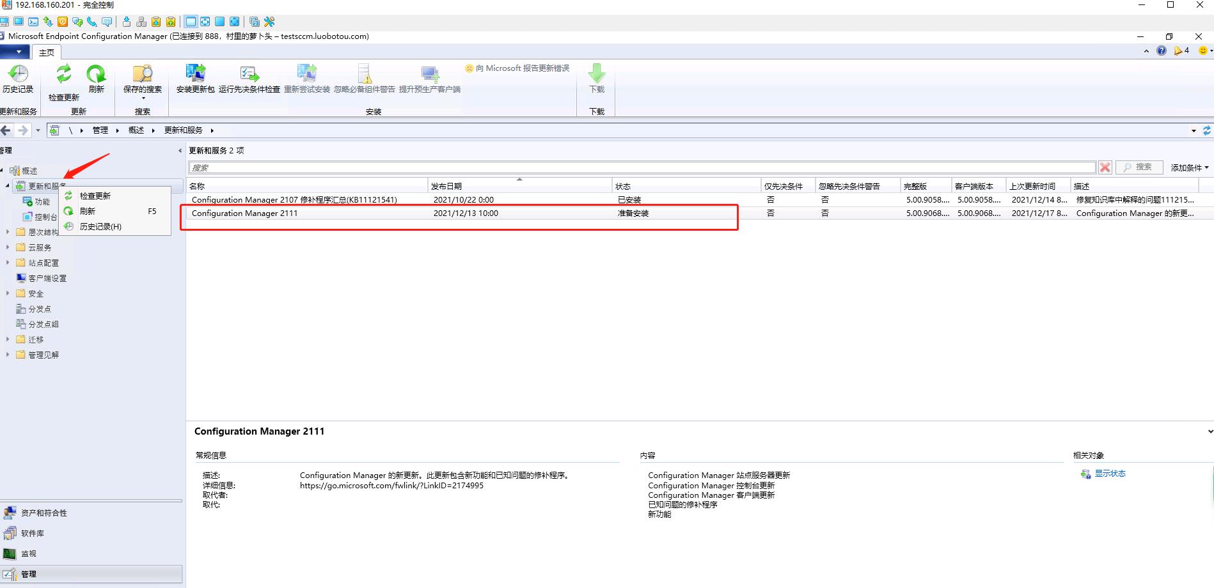Switch to 管理 workspace
The height and width of the screenshot is (588, 1214).
[x=91, y=574]
